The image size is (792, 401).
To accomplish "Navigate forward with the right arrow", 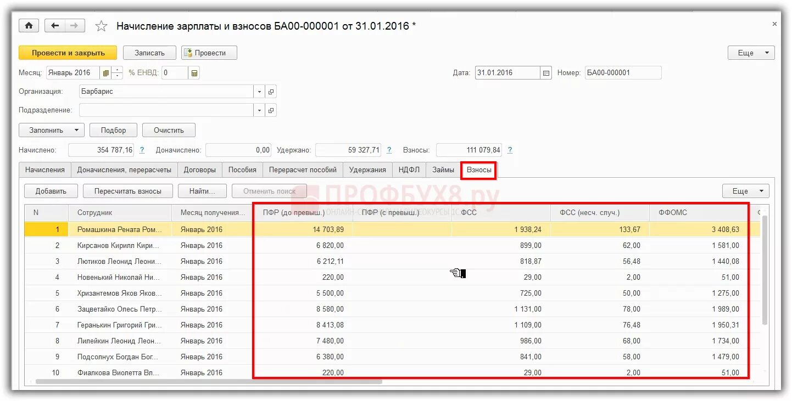I will click(x=75, y=26).
